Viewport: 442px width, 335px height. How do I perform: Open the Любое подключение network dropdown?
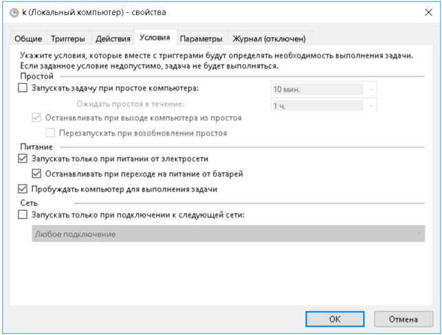point(228,233)
